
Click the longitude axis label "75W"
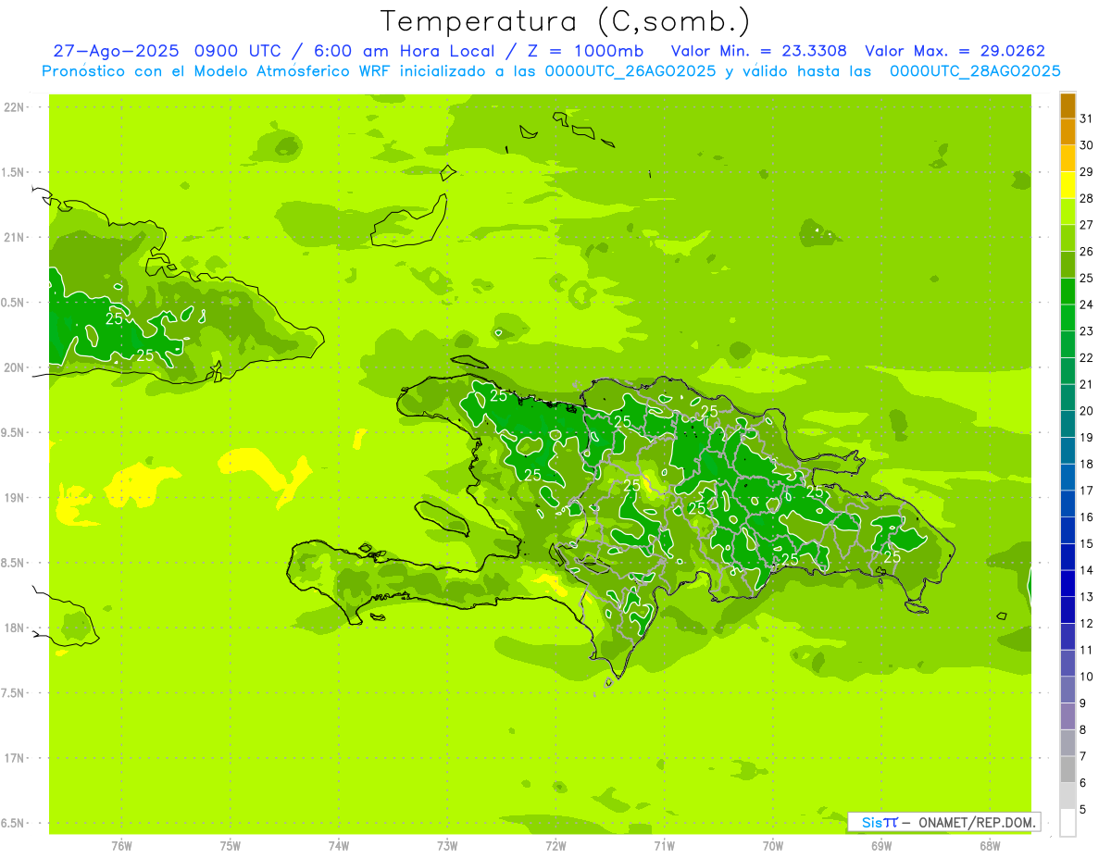coord(230,846)
